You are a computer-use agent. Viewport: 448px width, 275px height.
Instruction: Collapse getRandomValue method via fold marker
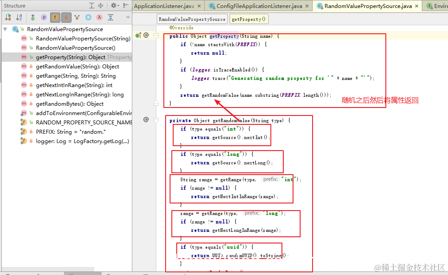156,120
